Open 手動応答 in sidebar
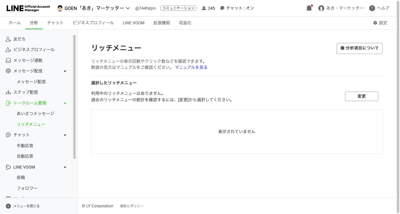The image size is (400, 214). 25,146
